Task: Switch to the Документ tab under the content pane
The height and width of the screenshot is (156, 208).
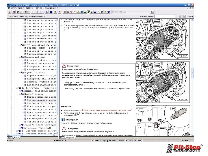Action: 70,138
